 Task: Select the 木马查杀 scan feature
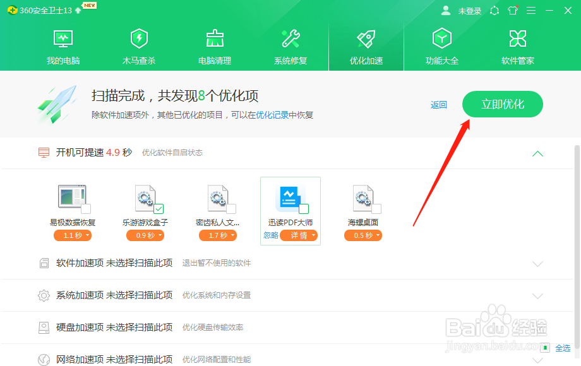pos(138,45)
